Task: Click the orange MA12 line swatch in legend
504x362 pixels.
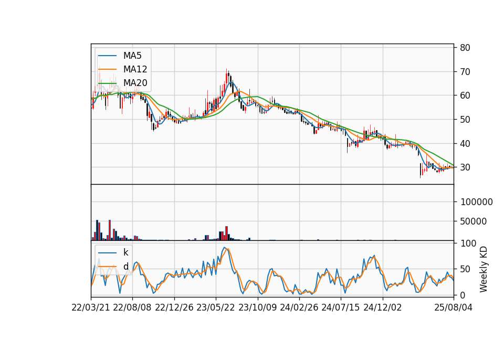Action: click(107, 69)
